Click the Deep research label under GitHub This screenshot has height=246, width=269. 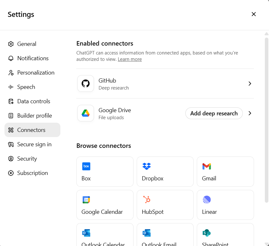(x=113, y=88)
